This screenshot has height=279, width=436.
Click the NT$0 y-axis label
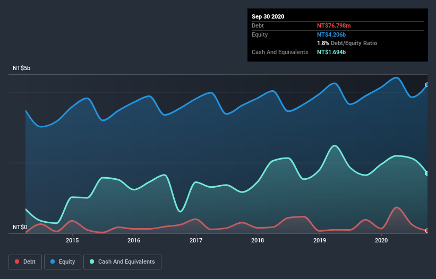point(20,227)
